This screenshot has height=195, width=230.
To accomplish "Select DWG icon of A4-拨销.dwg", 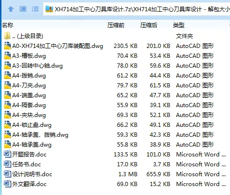I will (x=8, y=75).
